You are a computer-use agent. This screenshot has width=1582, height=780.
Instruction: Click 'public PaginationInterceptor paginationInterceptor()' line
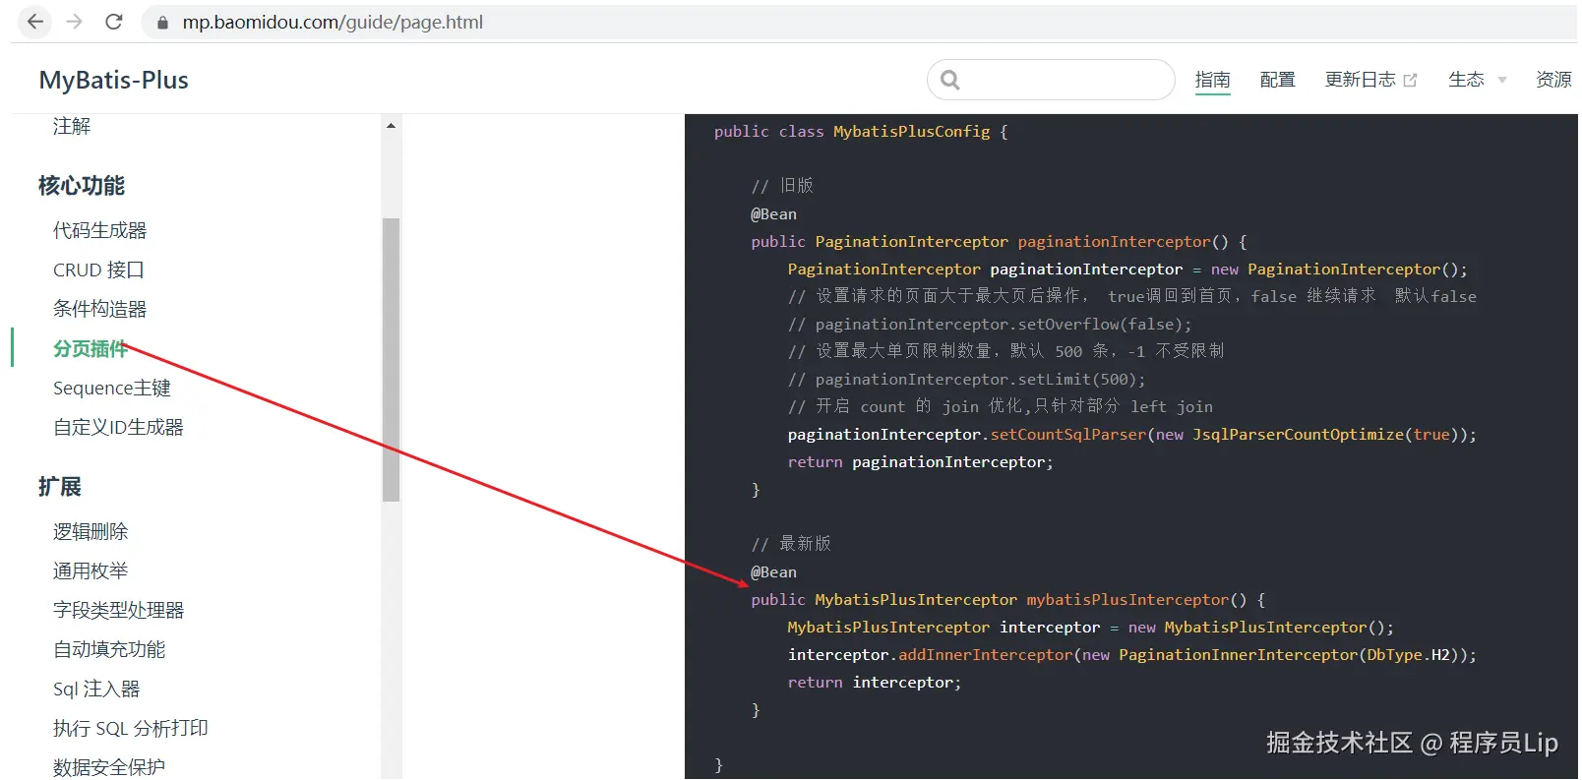point(999,241)
